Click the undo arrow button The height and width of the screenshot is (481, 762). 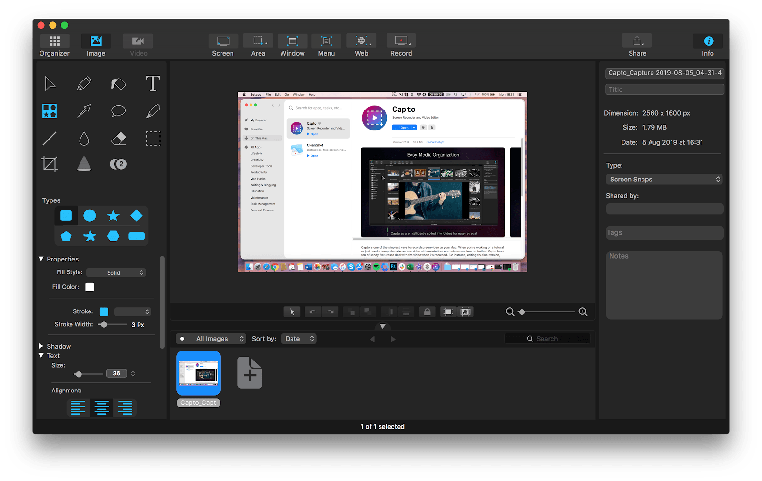312,311
